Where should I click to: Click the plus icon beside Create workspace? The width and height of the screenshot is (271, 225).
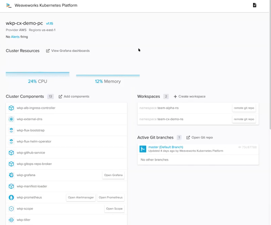coord(175,97)
